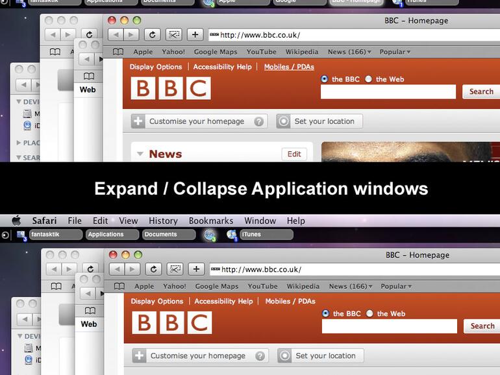Switch to iTunes window in lower taskbar
This screenshot has width=500, height=375.
[267, 234]
